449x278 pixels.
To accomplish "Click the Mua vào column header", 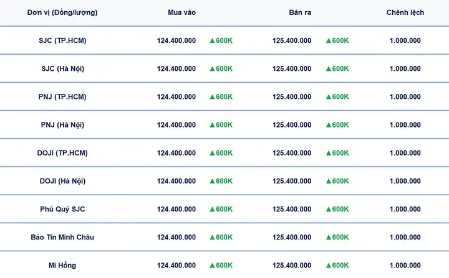I will tap(182, 12).
